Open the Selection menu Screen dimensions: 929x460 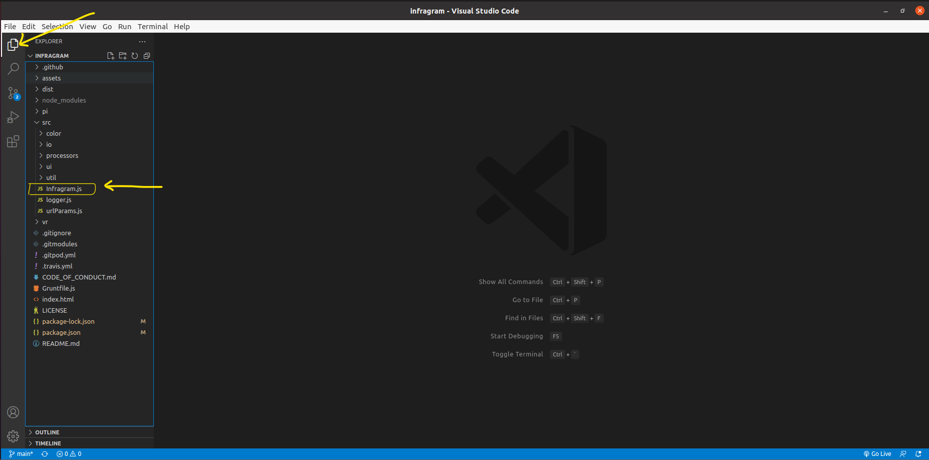[x=57, y=27]
